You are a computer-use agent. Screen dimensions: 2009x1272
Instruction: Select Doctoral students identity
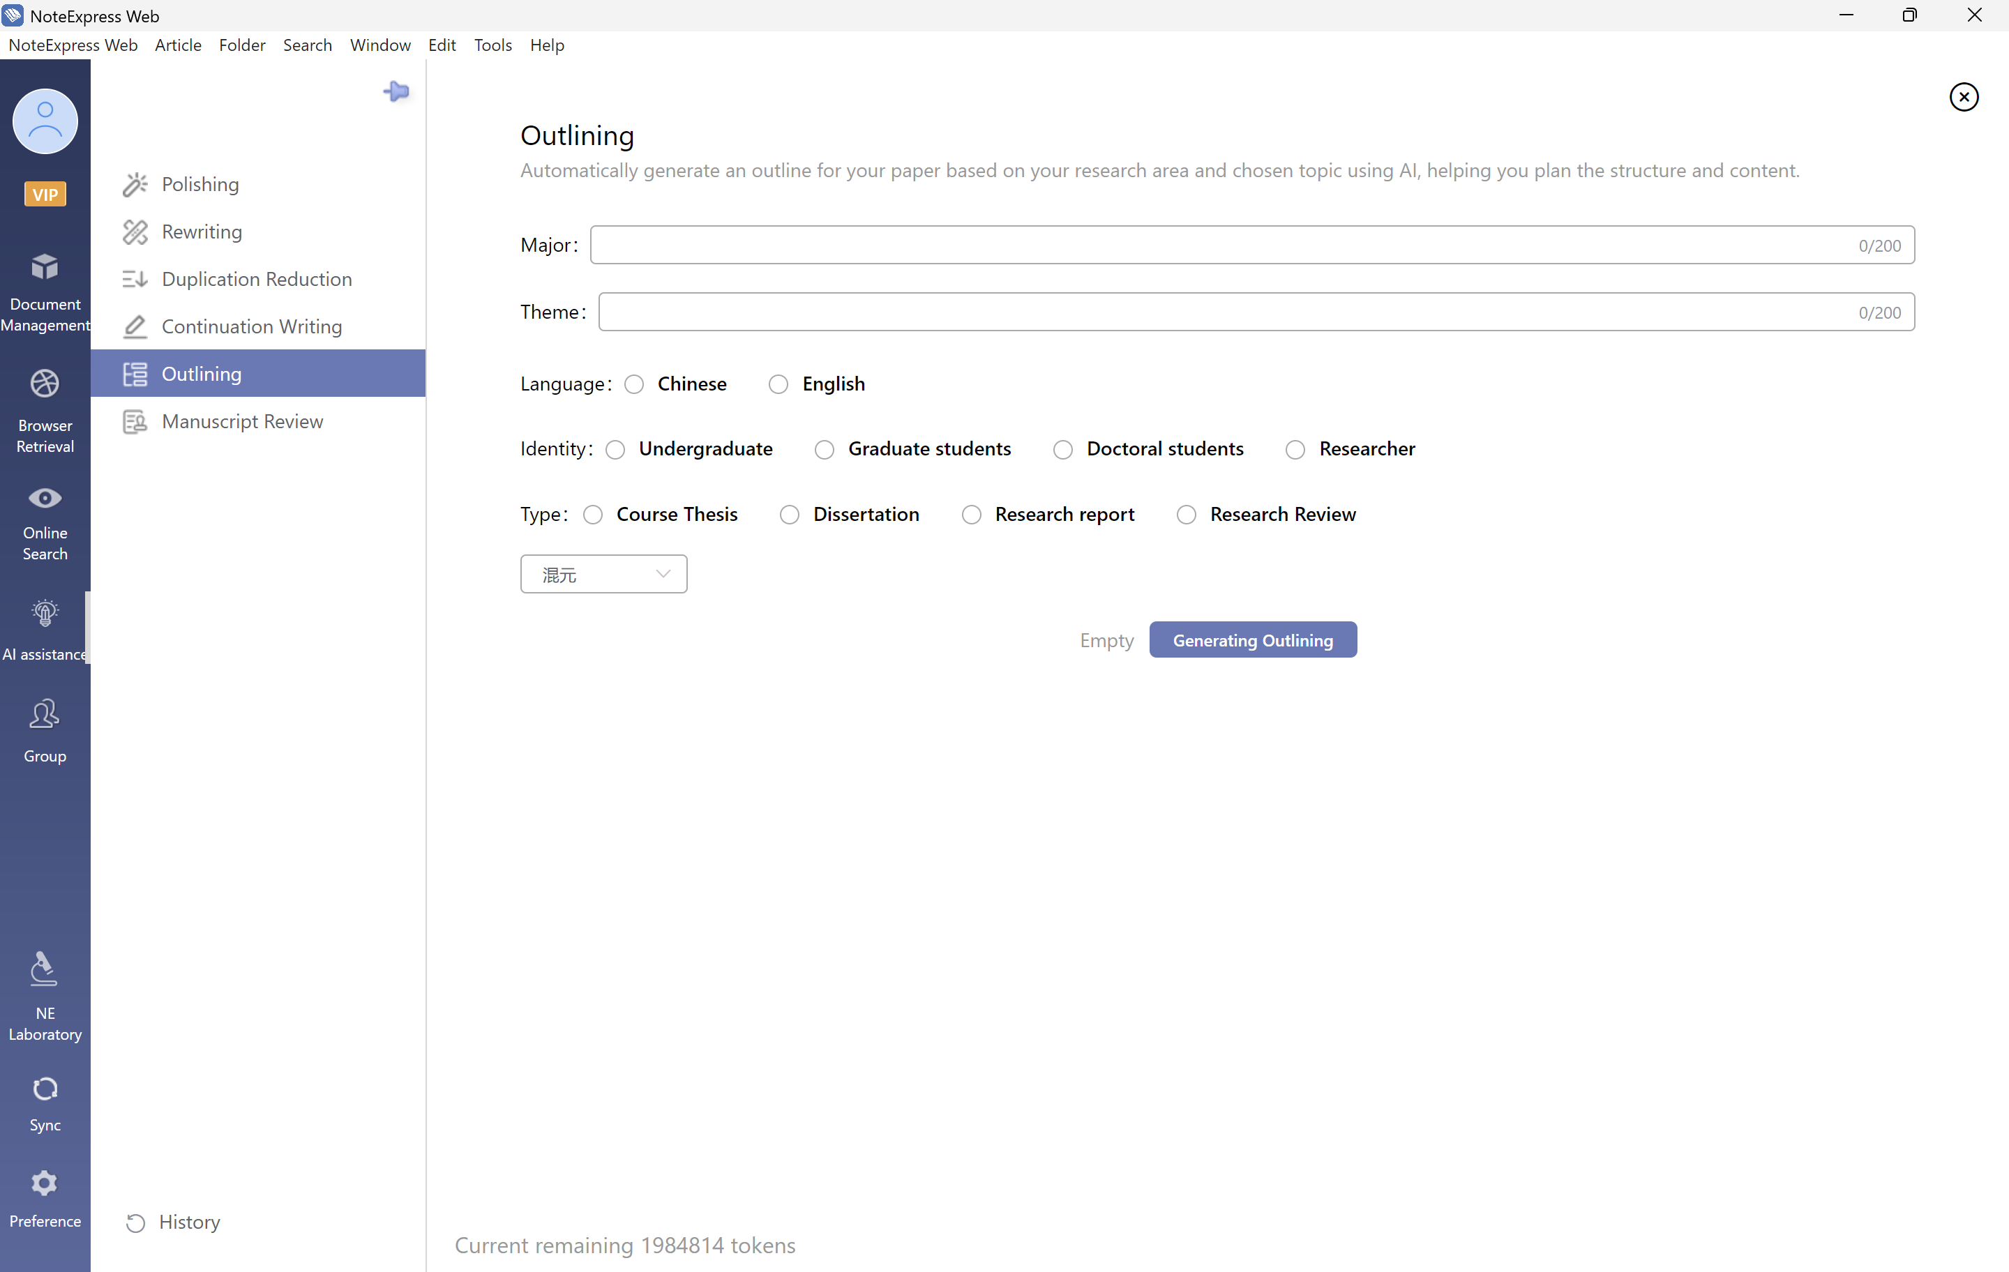pyautogui.click(x=1063, y=450)
